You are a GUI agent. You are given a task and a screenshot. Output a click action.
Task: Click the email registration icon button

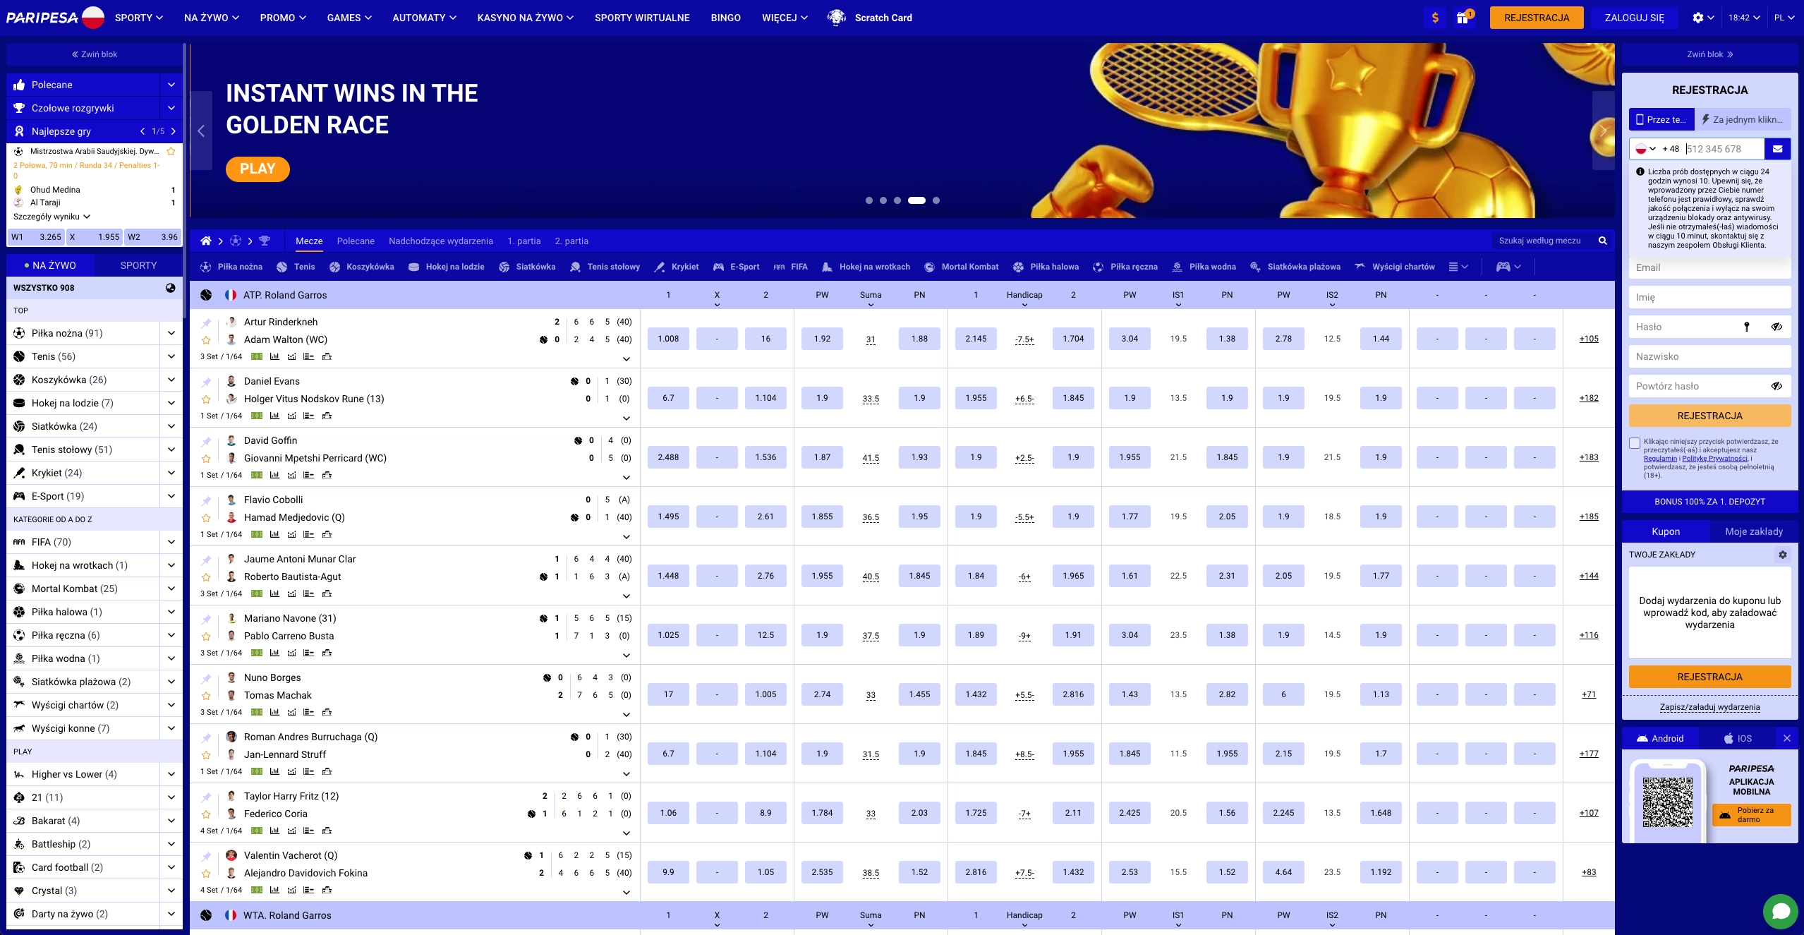(1778, 149)
